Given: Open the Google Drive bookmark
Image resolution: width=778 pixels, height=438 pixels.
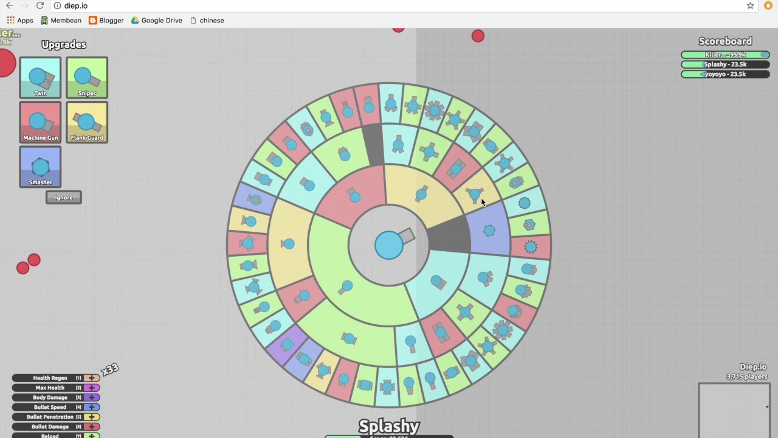Looking at the screenshot, I should 157,20.
